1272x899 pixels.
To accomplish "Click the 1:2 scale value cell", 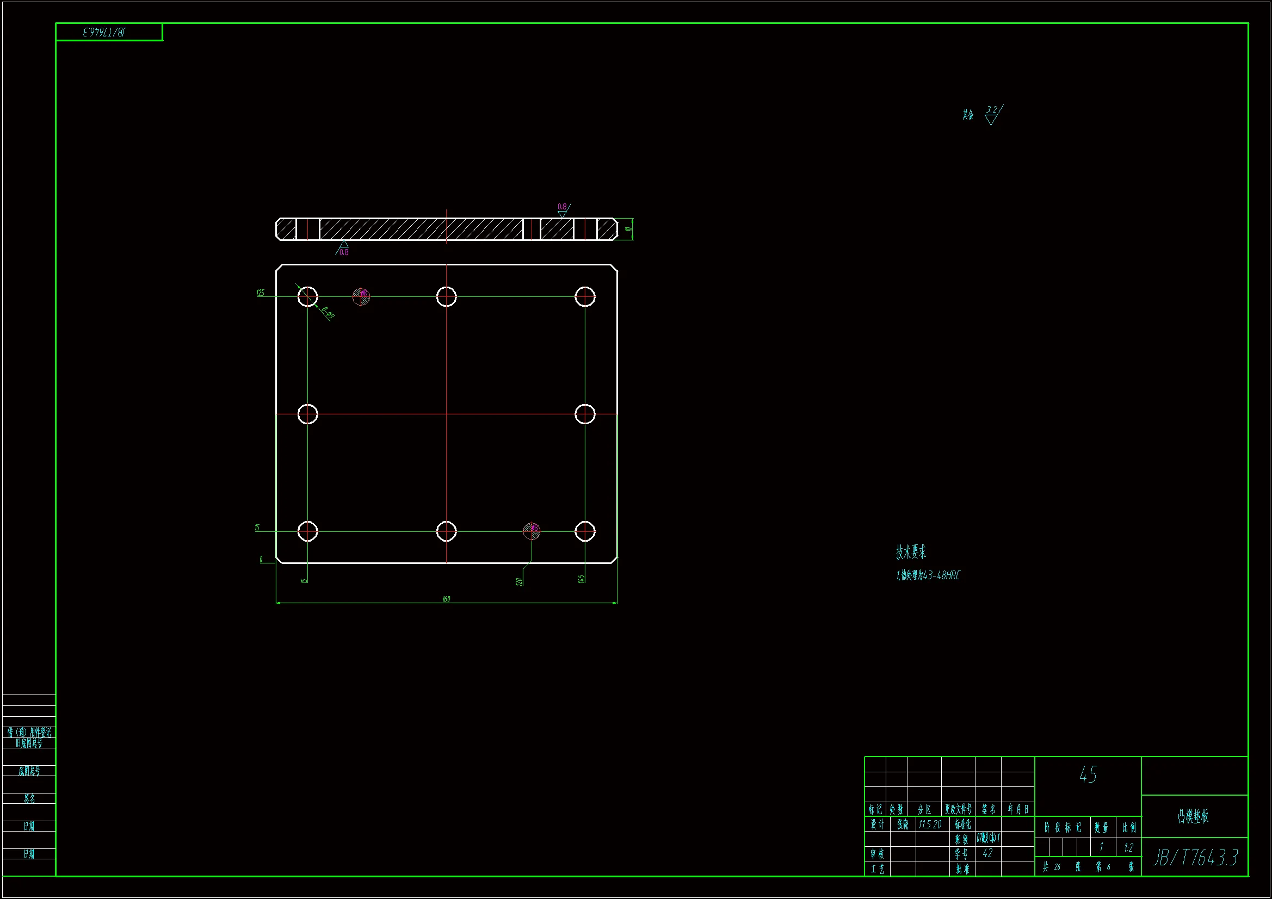I will click(x=1128, y=847).
